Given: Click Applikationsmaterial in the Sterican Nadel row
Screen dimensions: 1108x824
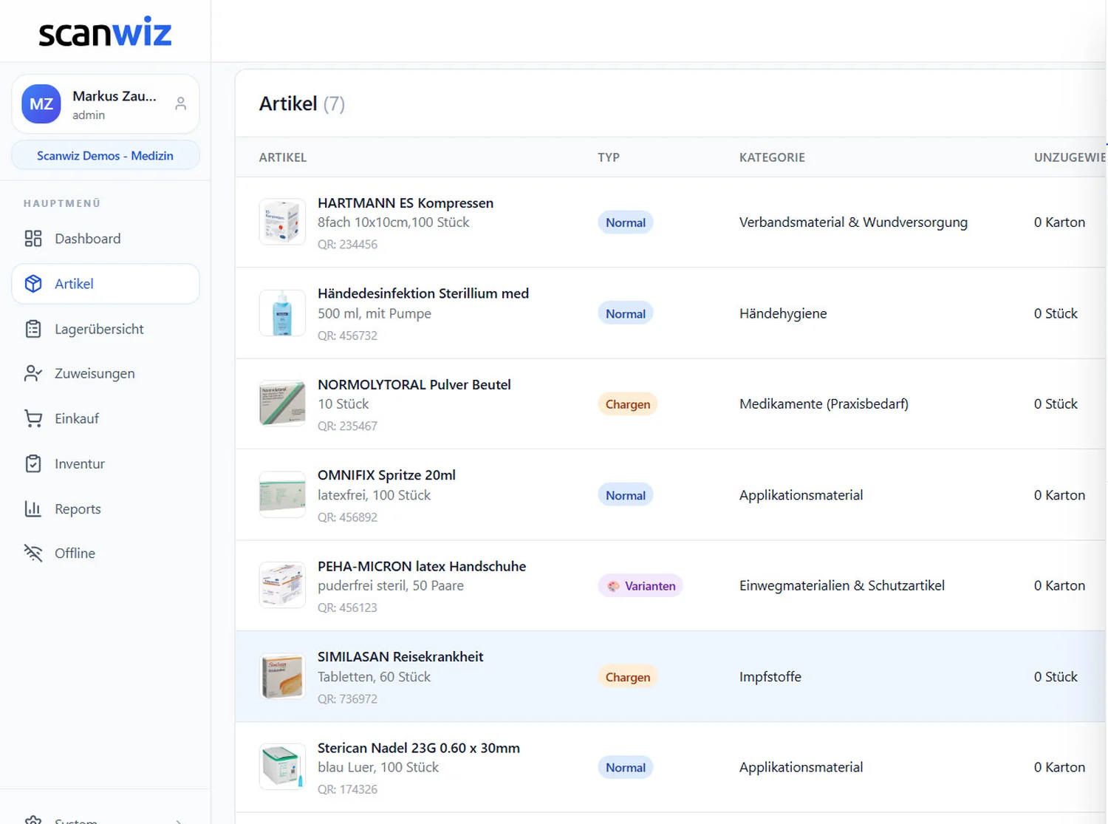Looking at the screenshot, I should pos(801,767).
